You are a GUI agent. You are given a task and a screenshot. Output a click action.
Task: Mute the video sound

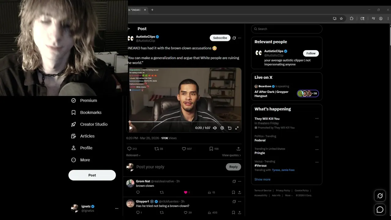215,128
